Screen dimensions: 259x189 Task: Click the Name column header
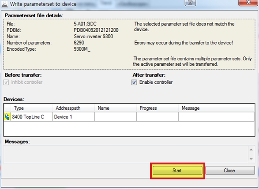click(116, 108)
